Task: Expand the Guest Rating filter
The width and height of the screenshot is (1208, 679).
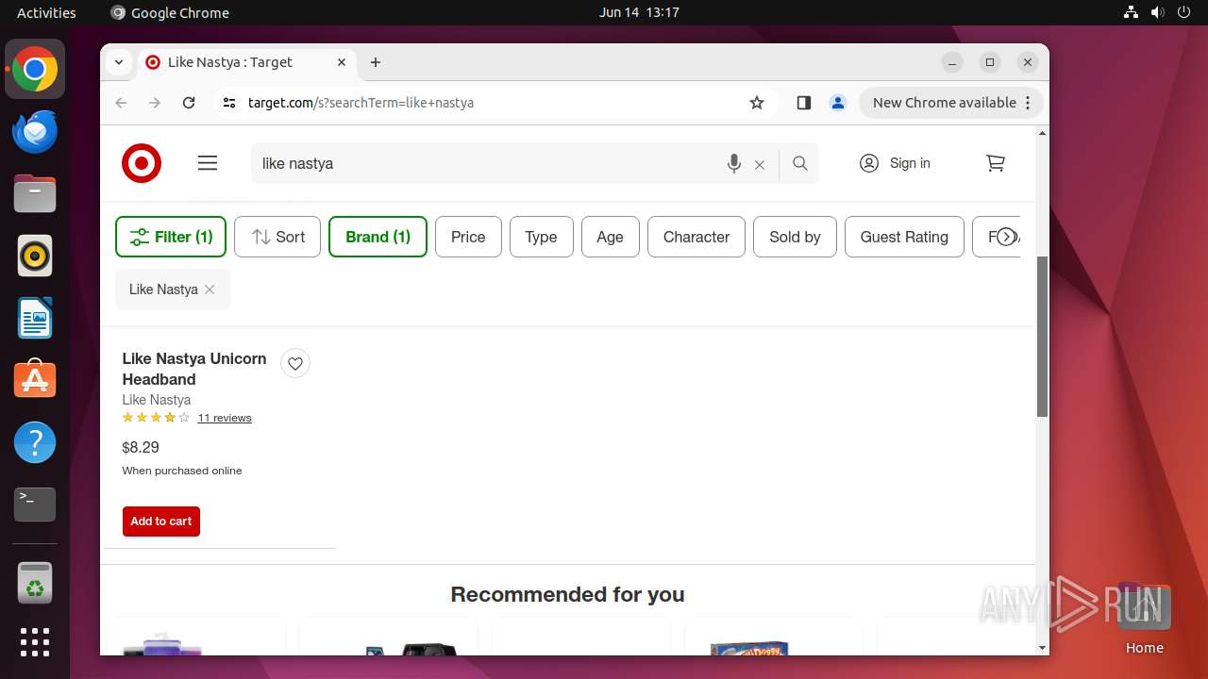Action: point(904,237)
